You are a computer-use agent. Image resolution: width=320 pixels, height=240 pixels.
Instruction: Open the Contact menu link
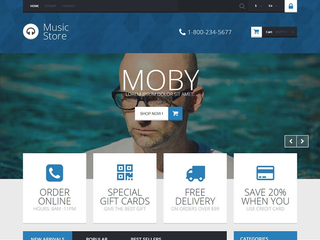pyautogui.click(x=68, y=6)
